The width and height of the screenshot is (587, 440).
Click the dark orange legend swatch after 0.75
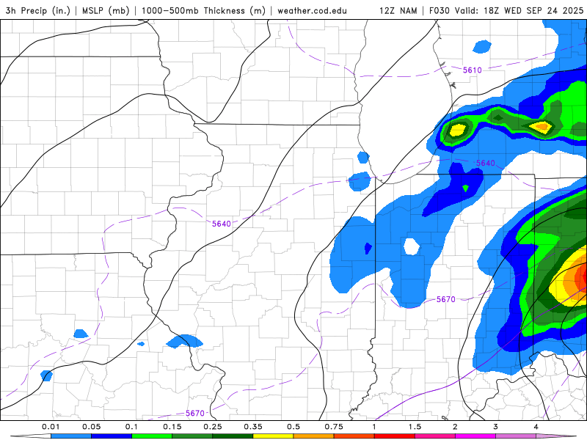pos(354,436)
